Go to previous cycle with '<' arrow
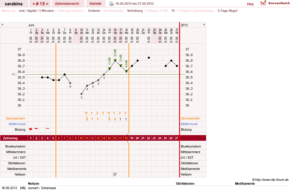This screenshot has height=195, width=290. click(x=34, y=4)
